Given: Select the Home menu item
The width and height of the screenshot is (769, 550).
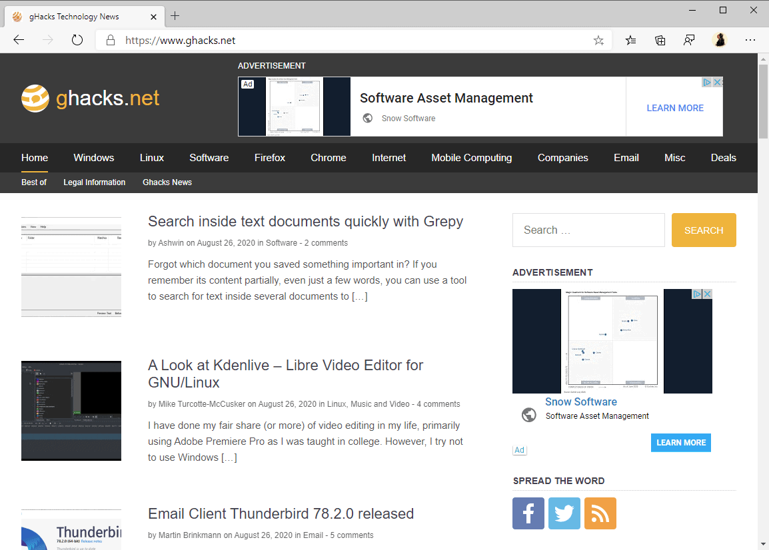Looking at the screenshot, I should [x=35, y=158].
